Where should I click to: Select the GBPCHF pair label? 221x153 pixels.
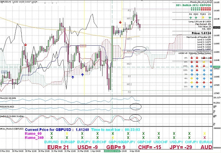click(x=144, y=142)
